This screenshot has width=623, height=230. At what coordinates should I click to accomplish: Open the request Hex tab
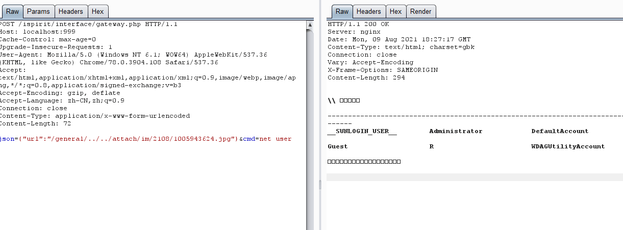[x=97, y=11]
